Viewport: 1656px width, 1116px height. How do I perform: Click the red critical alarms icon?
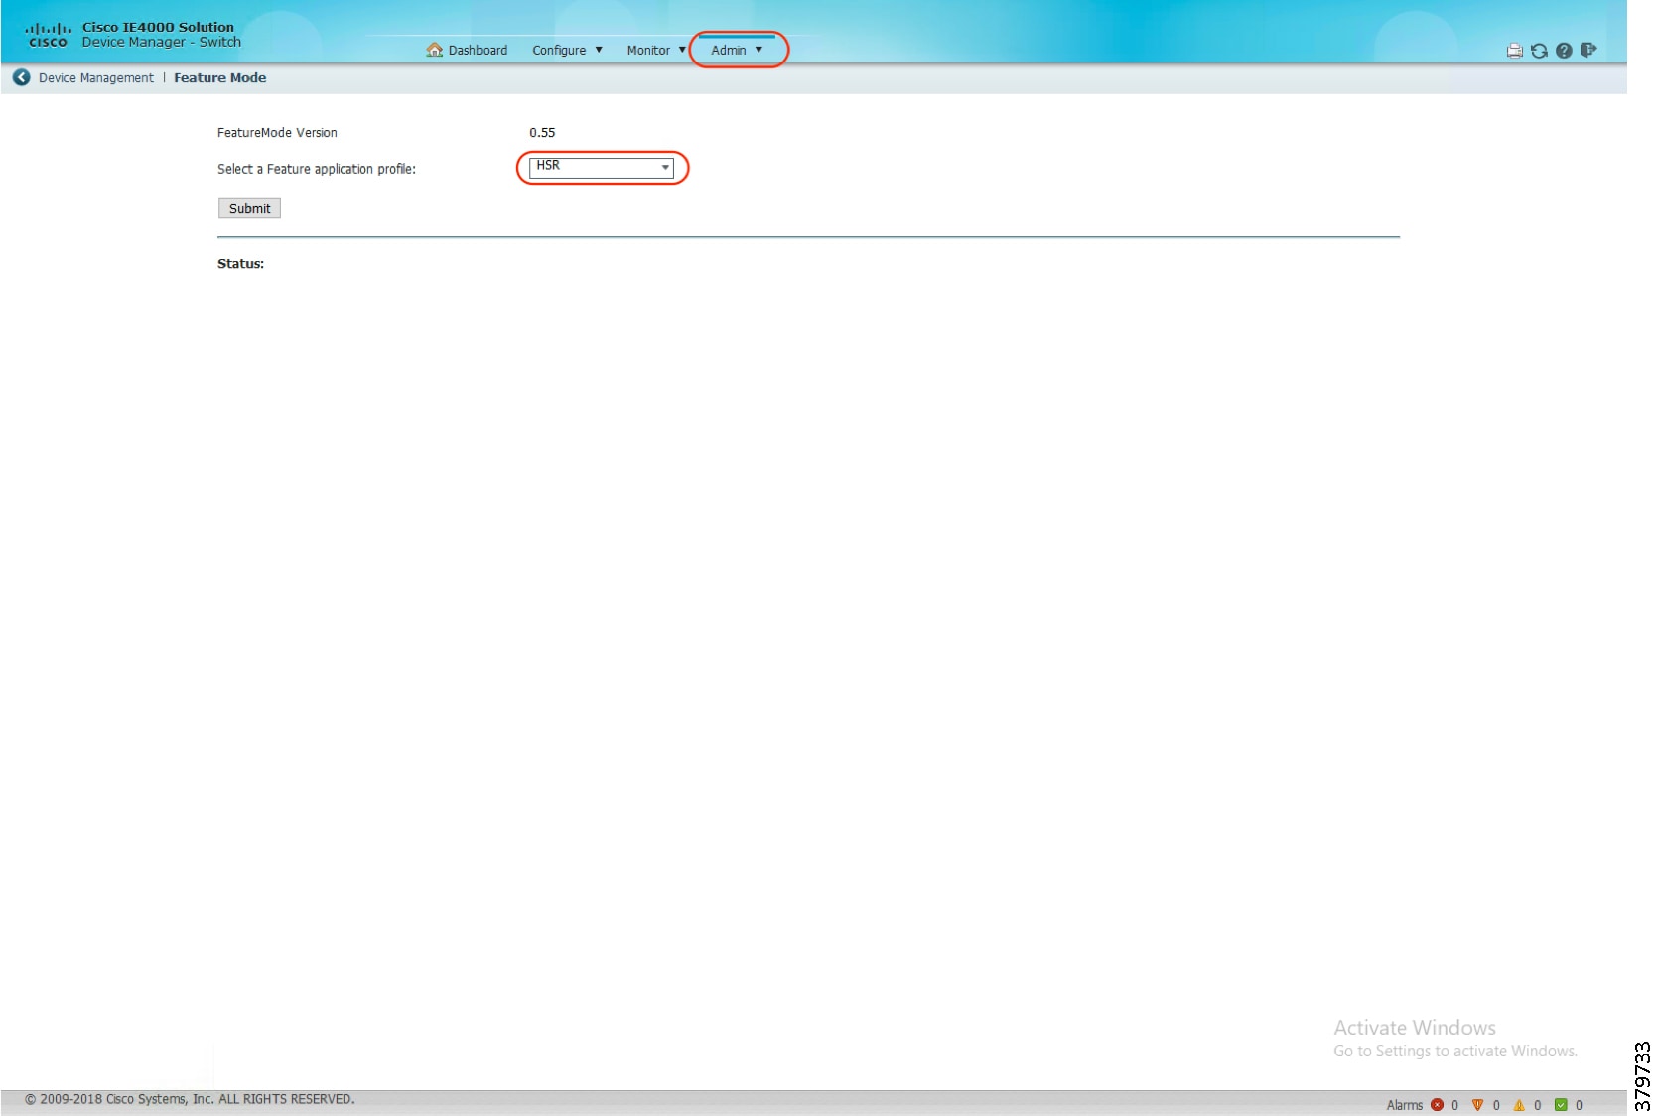point(1437,1105)
